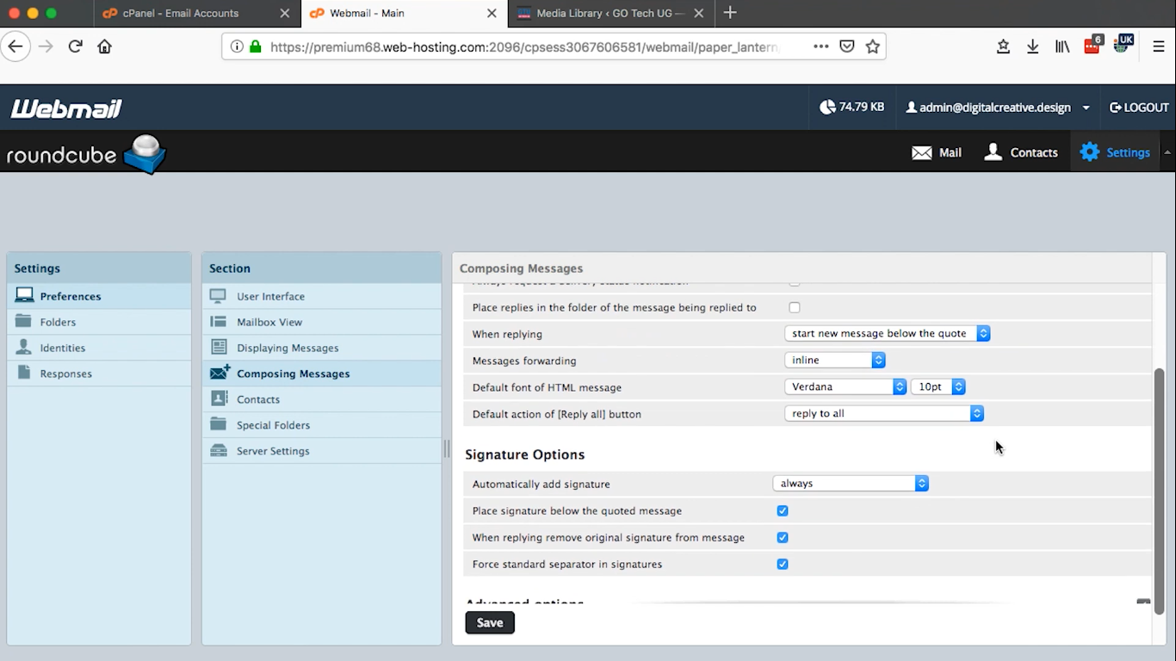The image size is (1176, 661).
Task: Open the Firefox hamburger menu
Action: [x=1159, y=46]
